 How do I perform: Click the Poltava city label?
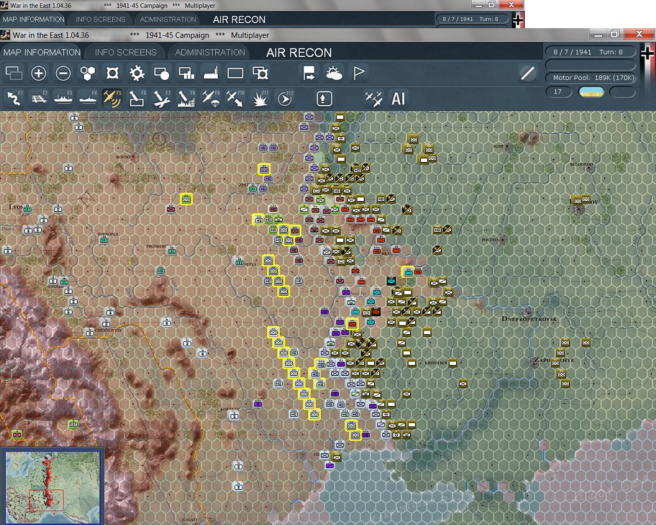[491, 240]
